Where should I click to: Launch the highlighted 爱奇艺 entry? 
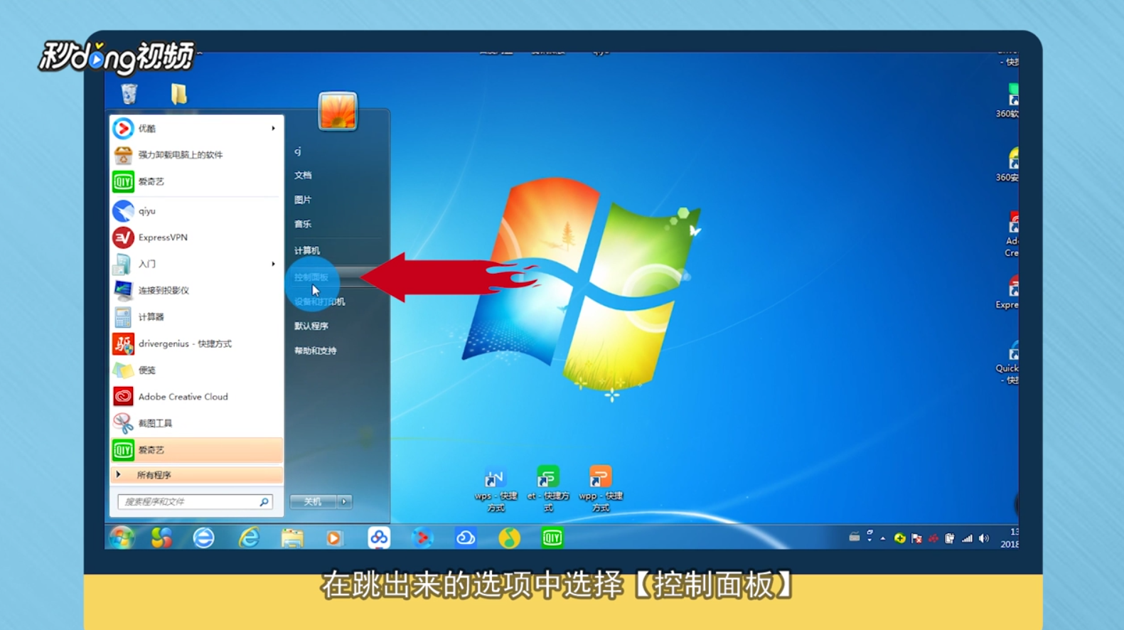196,450
